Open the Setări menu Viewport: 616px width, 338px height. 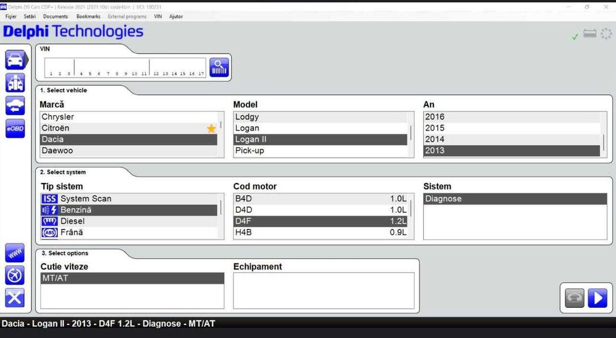[30, 17]
